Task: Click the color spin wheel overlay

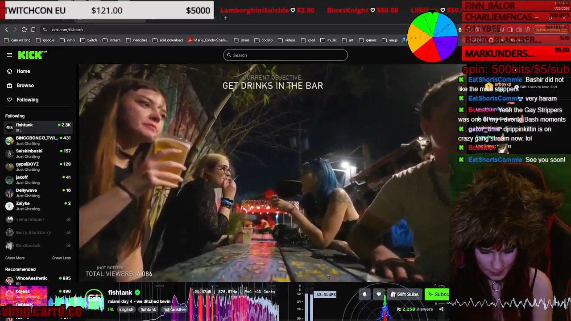Action: click(432, 37)
